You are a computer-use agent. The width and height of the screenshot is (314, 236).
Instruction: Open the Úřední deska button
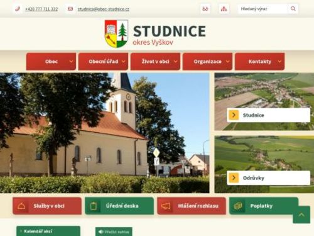[x=119, y=206]
